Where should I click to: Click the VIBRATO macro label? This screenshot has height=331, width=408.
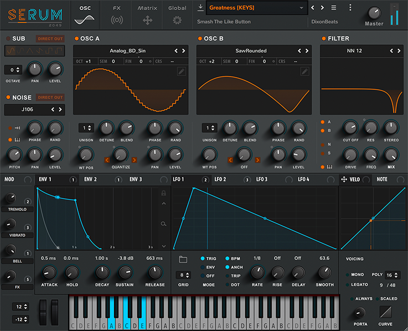[x=17, y=235]
